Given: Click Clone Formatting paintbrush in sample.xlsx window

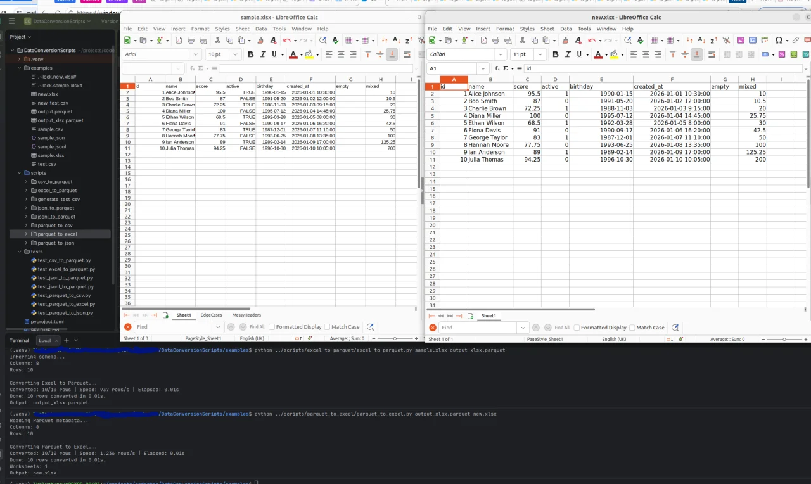Looking at the screenshot, I should 260,41.
